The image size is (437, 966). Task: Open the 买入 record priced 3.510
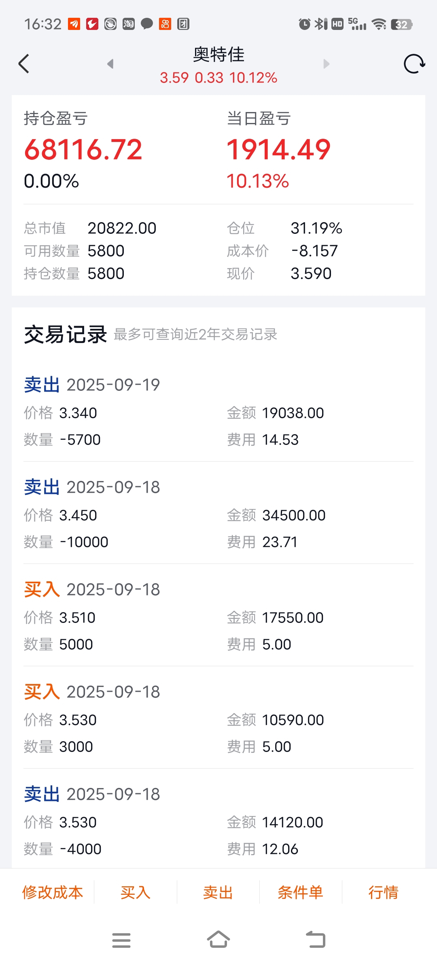click(218, 616)
